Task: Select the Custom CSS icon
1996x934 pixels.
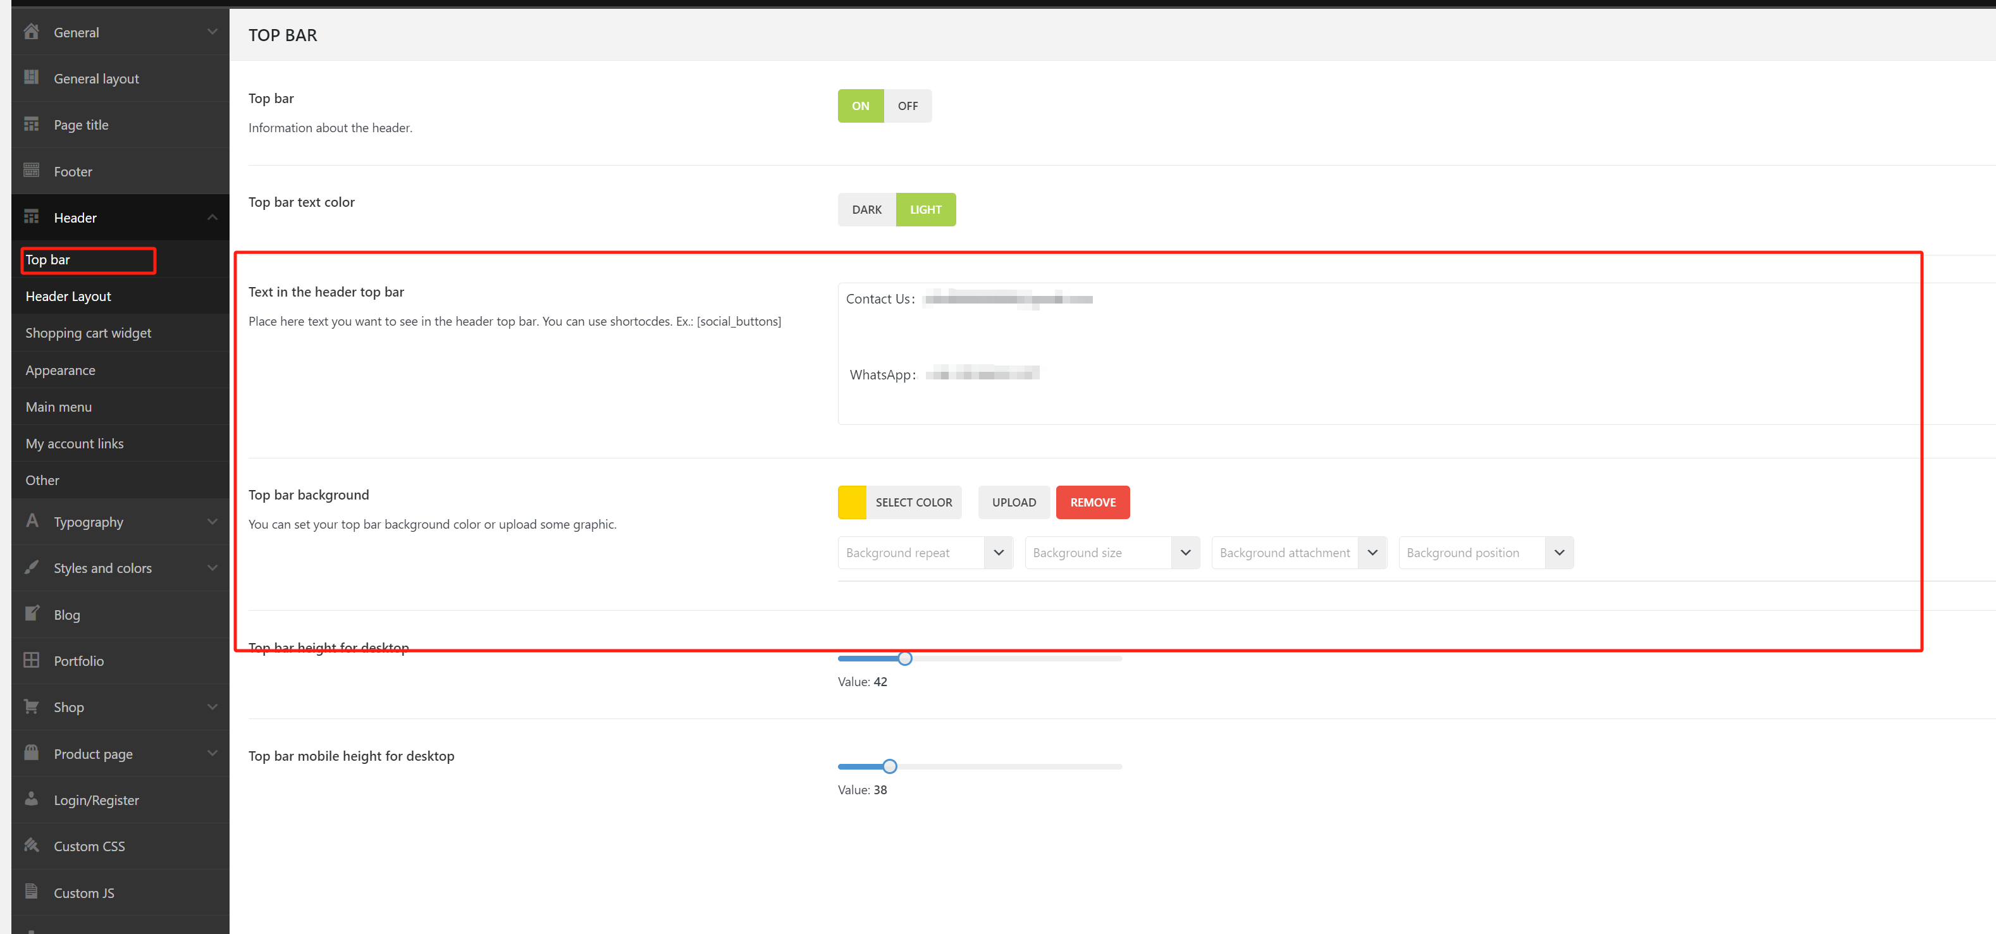Action: (32, 845)
